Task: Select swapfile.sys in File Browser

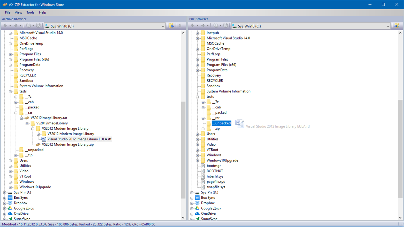Action: pos(216,187)
